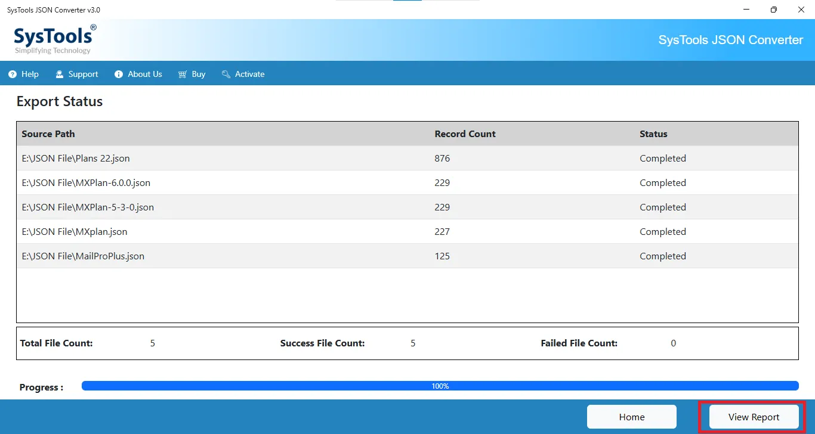Select the About Us menu item
815x434 pixels.
click(x=144, y=75)
